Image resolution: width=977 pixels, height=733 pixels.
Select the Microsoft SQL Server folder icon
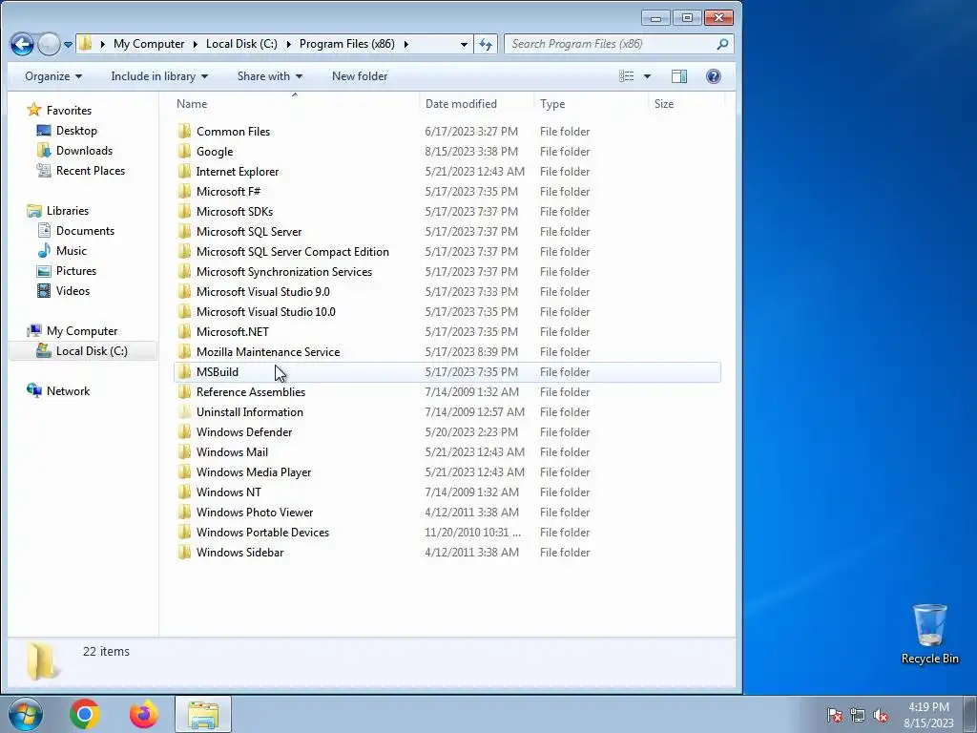pos(184,231)
